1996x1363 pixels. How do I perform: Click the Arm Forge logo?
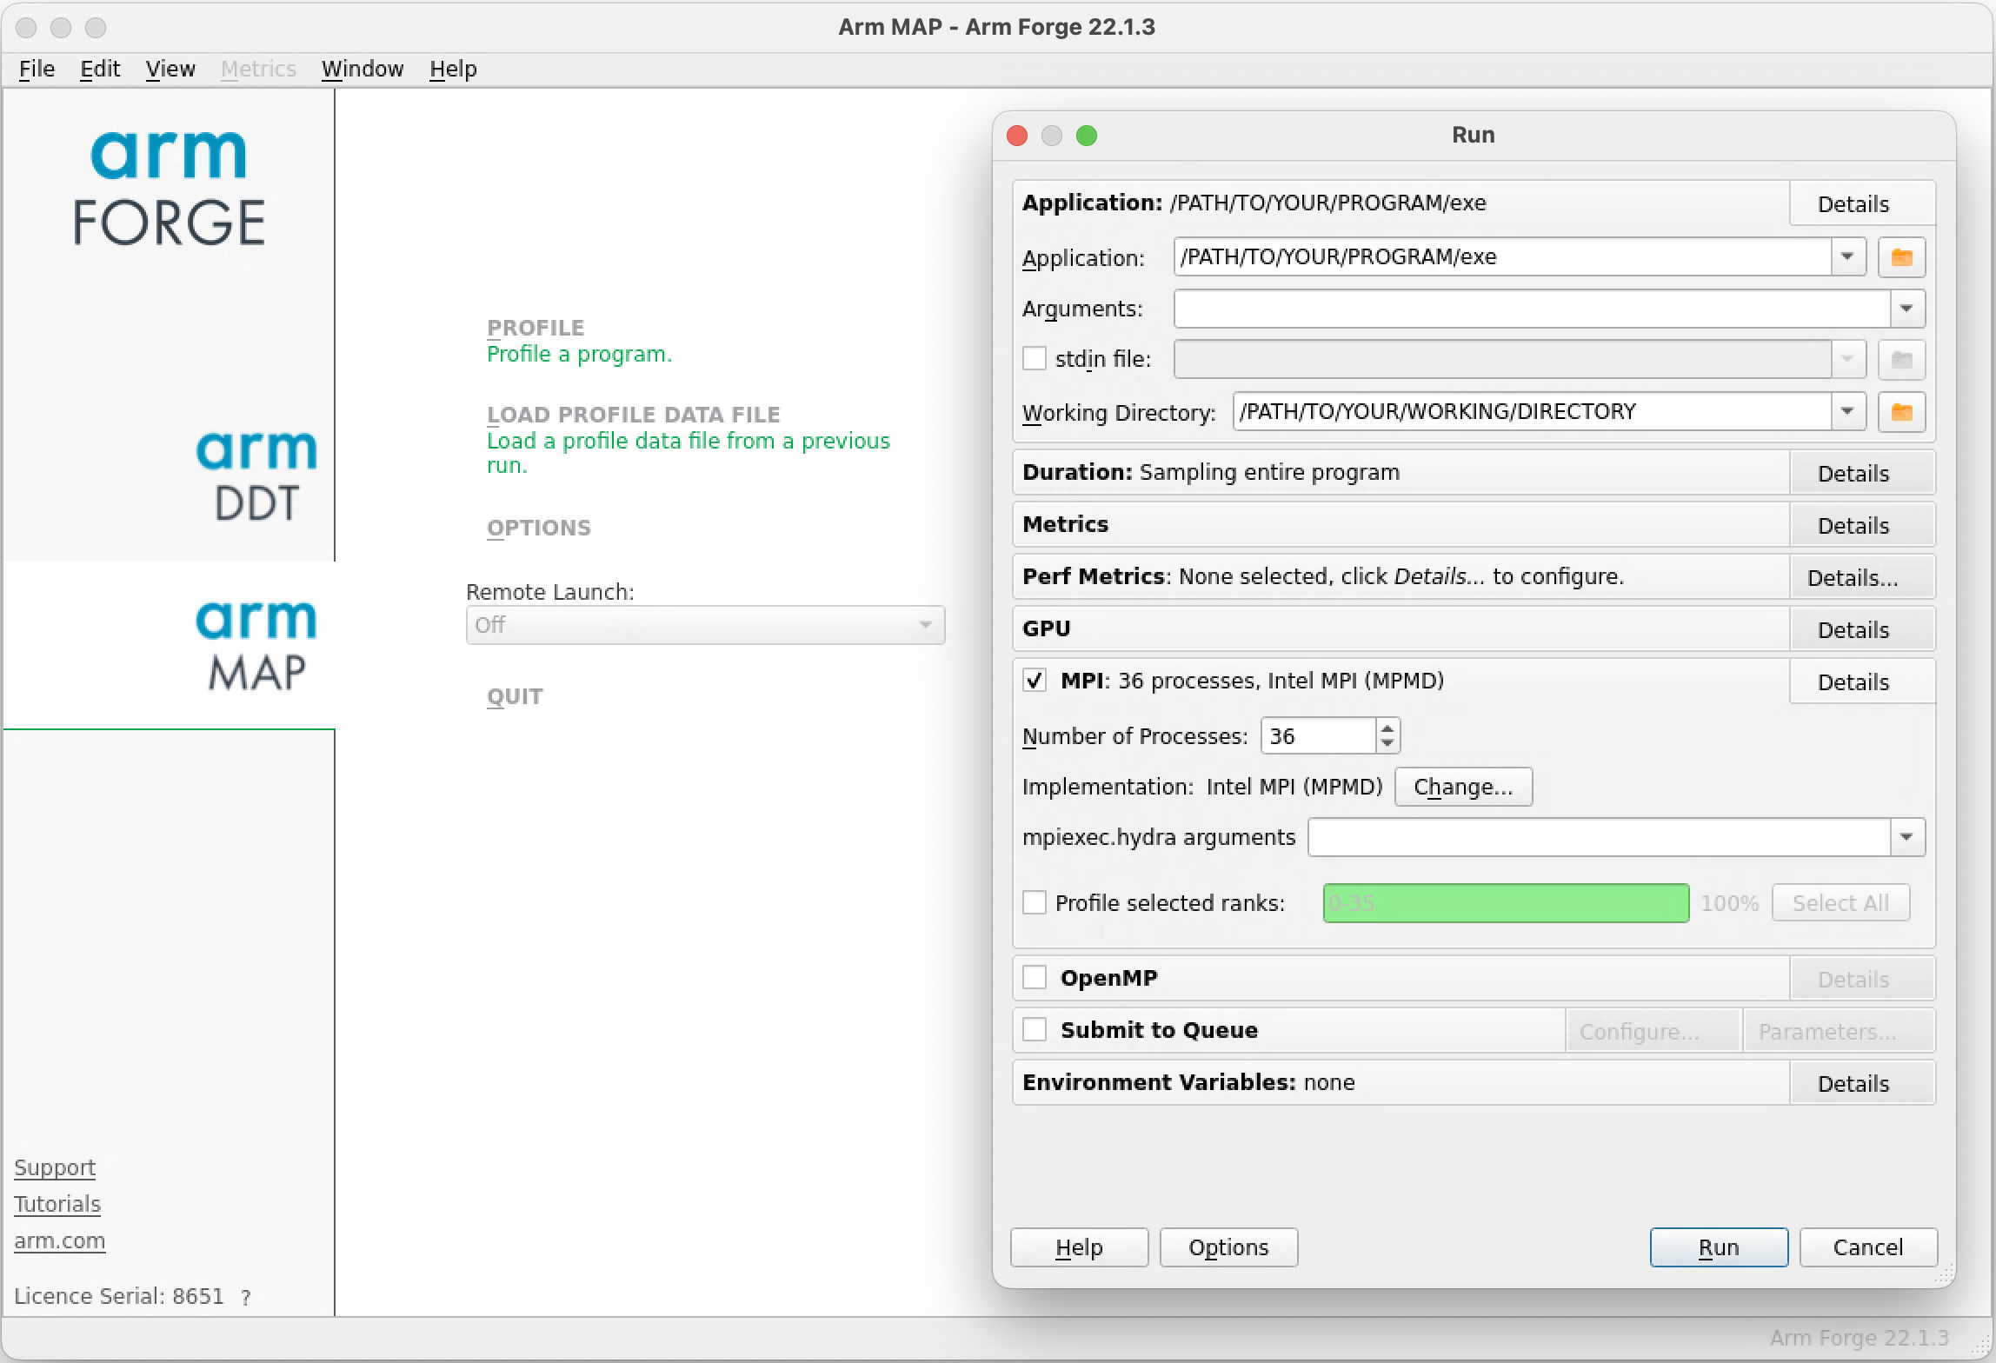click(x=170, y=184)
